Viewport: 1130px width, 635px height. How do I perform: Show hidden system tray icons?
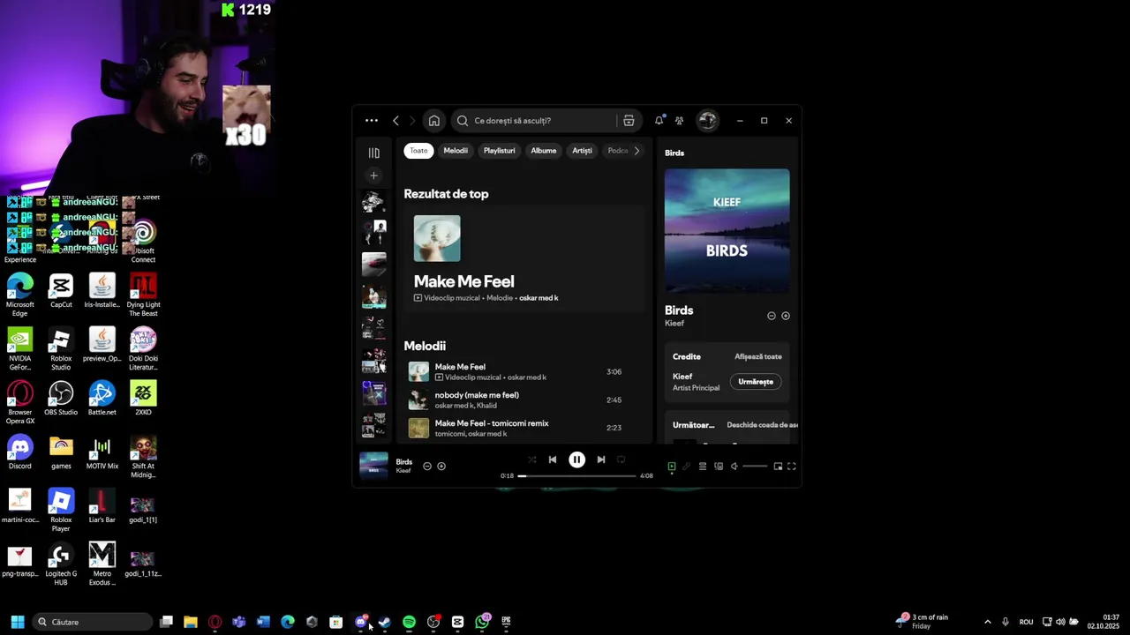(987, 622)
